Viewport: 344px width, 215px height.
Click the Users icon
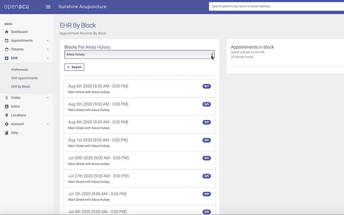pos(6,106)
